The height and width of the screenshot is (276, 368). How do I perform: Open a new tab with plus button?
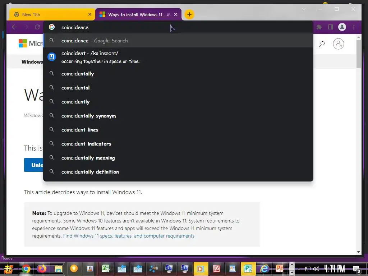(189, 14)
